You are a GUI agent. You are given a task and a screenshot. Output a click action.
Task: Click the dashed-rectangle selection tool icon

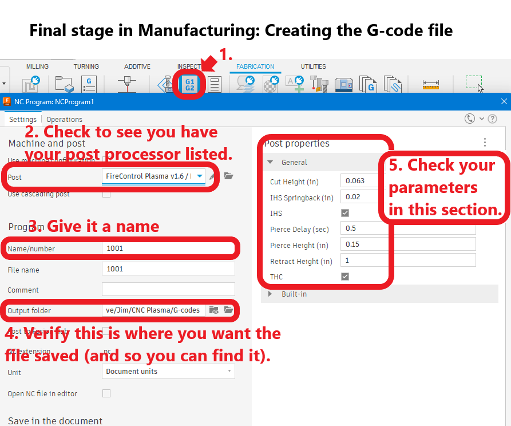tap(473, 83)
